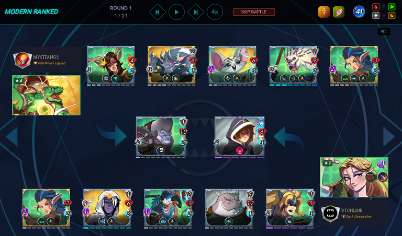Click the SKIP BATTLE button
The height and width of the screenshot is (236, 402).
[x=254, y=12]
